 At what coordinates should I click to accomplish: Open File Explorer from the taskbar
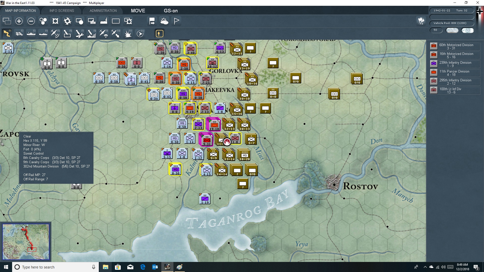coord(105,267)
